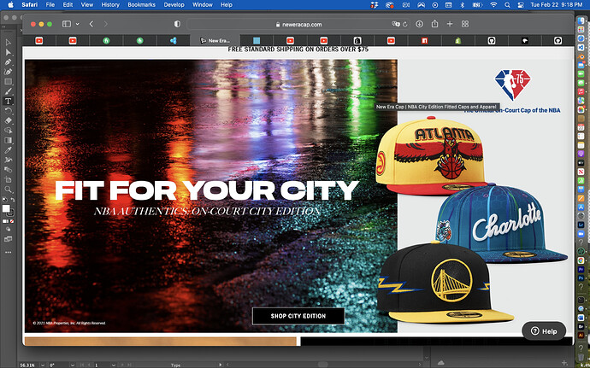Open a new tab with plus icon
The width and height of the screenshot is (590, 368).
point(450,25)
